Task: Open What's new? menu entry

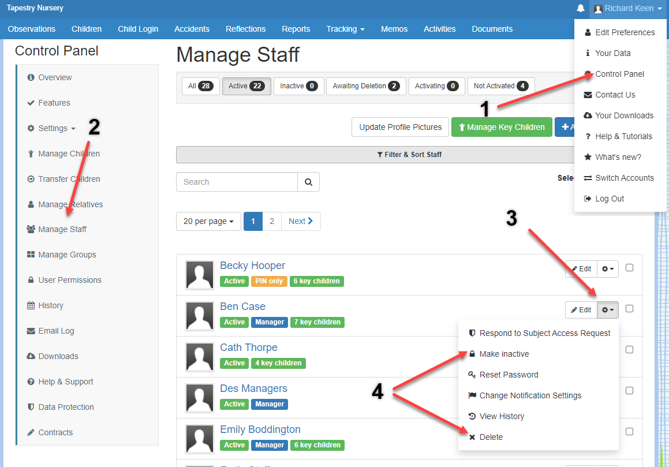Action: (619, 157)
